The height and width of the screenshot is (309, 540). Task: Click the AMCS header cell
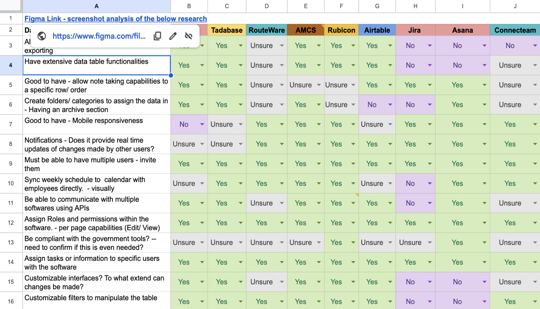tap(306, 30)
